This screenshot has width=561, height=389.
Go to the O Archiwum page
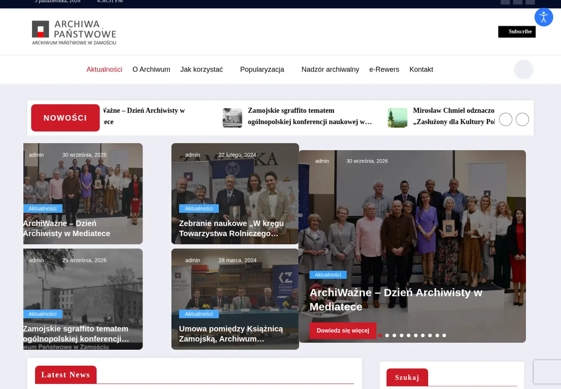pyautogui.click(x=151, y=69)
